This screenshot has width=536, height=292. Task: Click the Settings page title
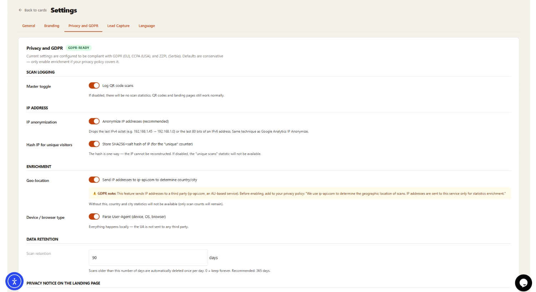64,10
